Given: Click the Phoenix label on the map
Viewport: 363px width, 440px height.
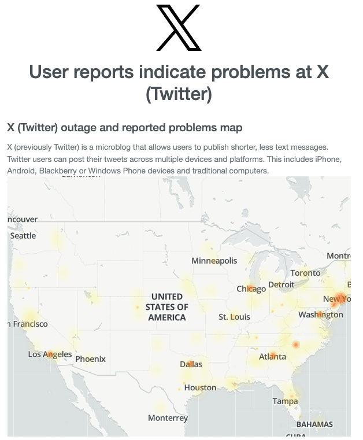Looking at the screenshot, I should coord(91,359).
